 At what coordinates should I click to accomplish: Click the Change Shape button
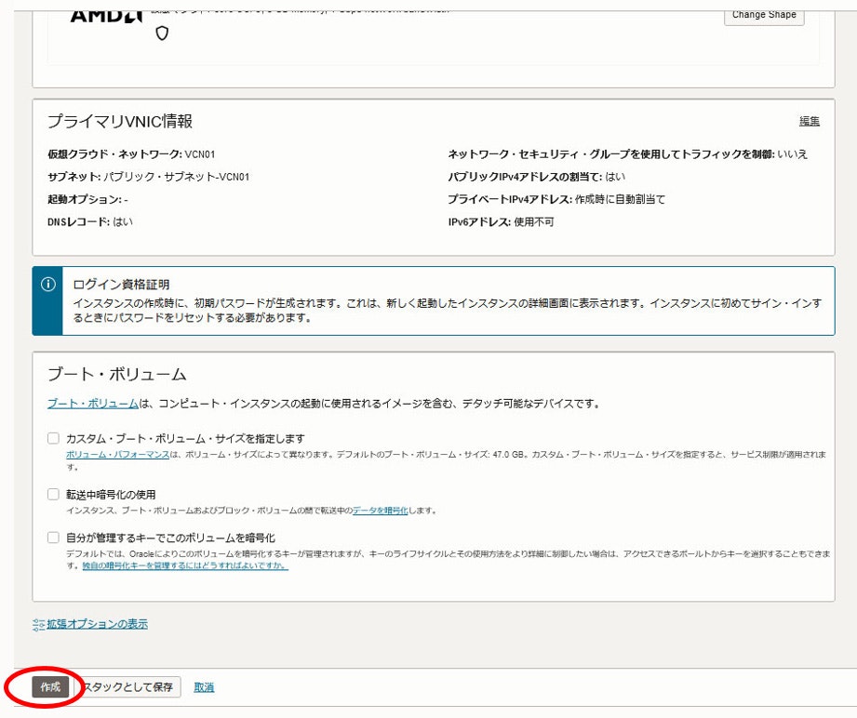point(764,15)
